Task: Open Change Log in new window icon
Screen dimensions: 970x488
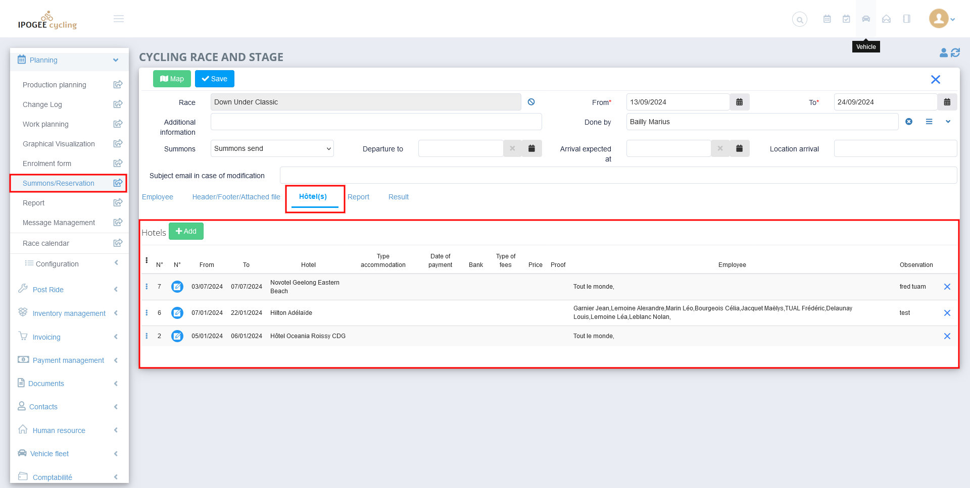Action: (x=118, y=104)
